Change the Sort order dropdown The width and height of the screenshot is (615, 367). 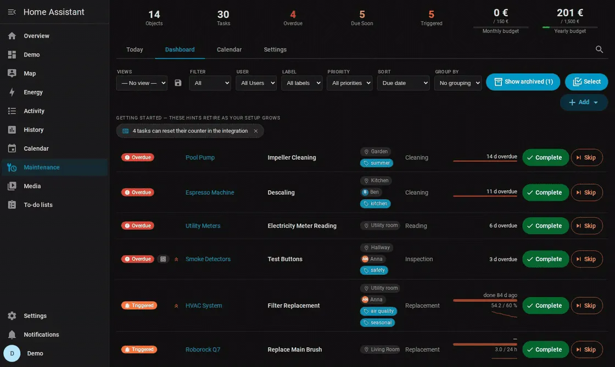coord(403,83)
